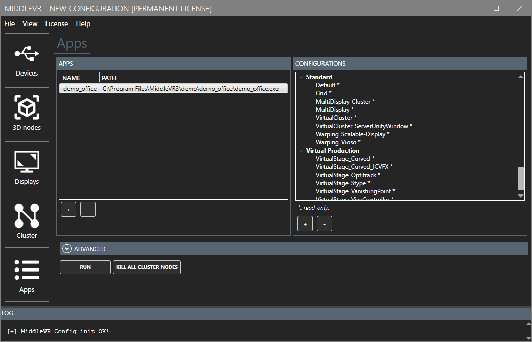Image resolution: width=532 pixels, height=342 pixels.
Task: Select the Grid configuration
Action: pos(323,93)
